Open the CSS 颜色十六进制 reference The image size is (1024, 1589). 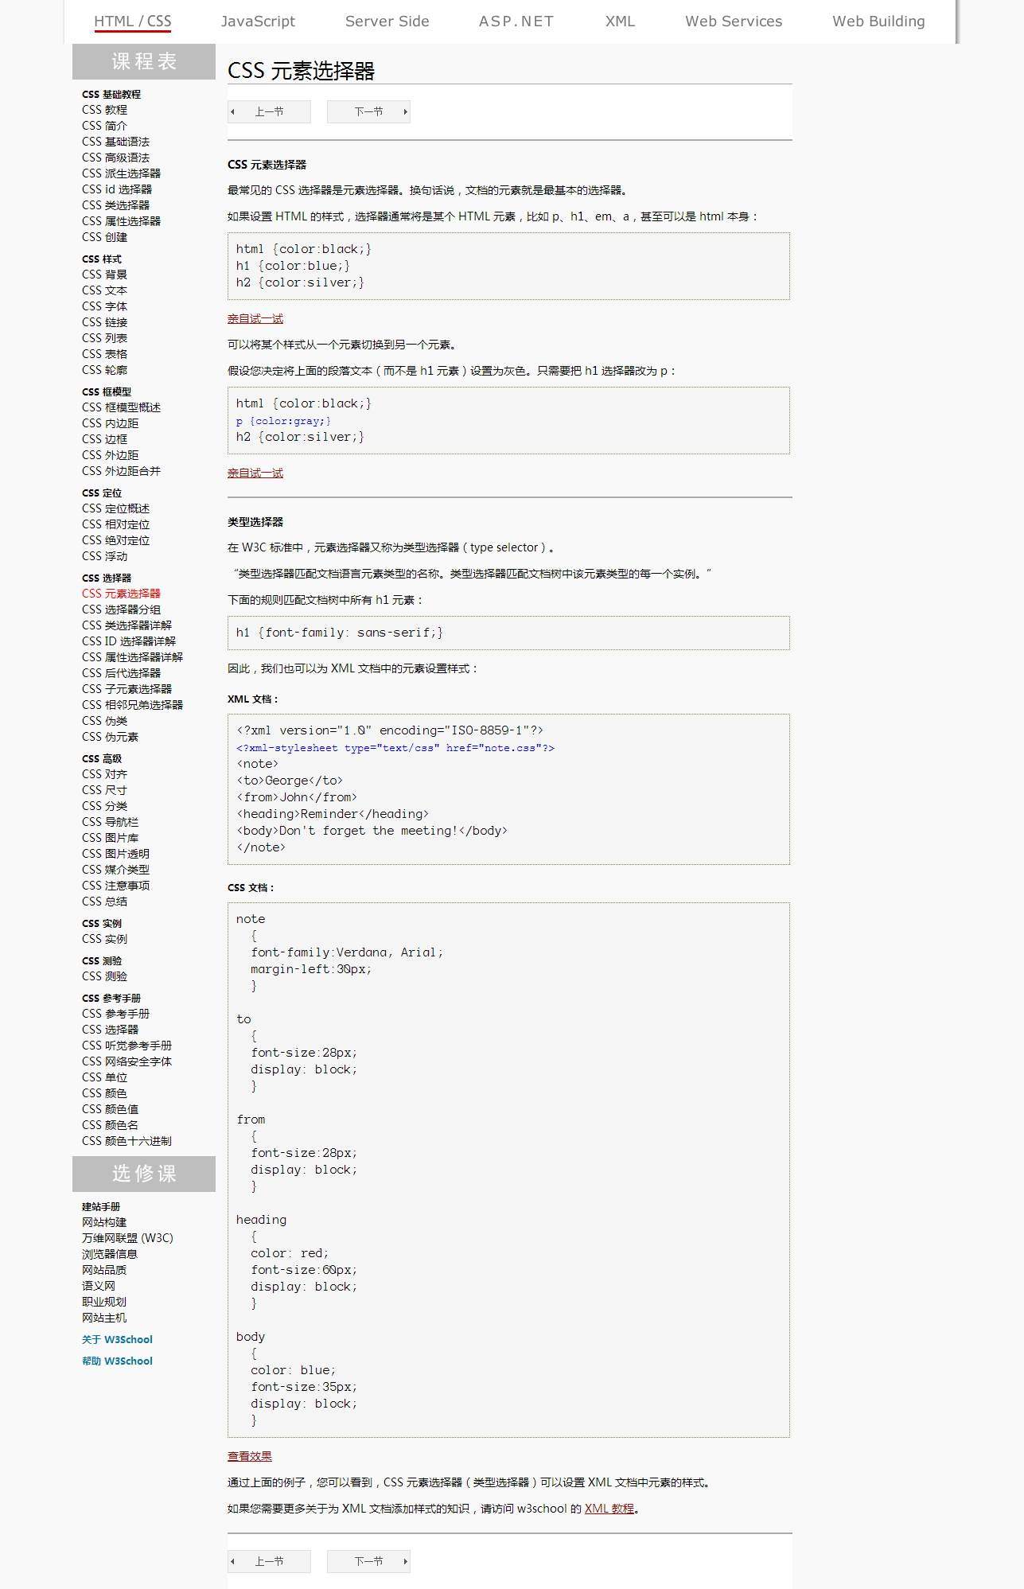[127, 1141]
